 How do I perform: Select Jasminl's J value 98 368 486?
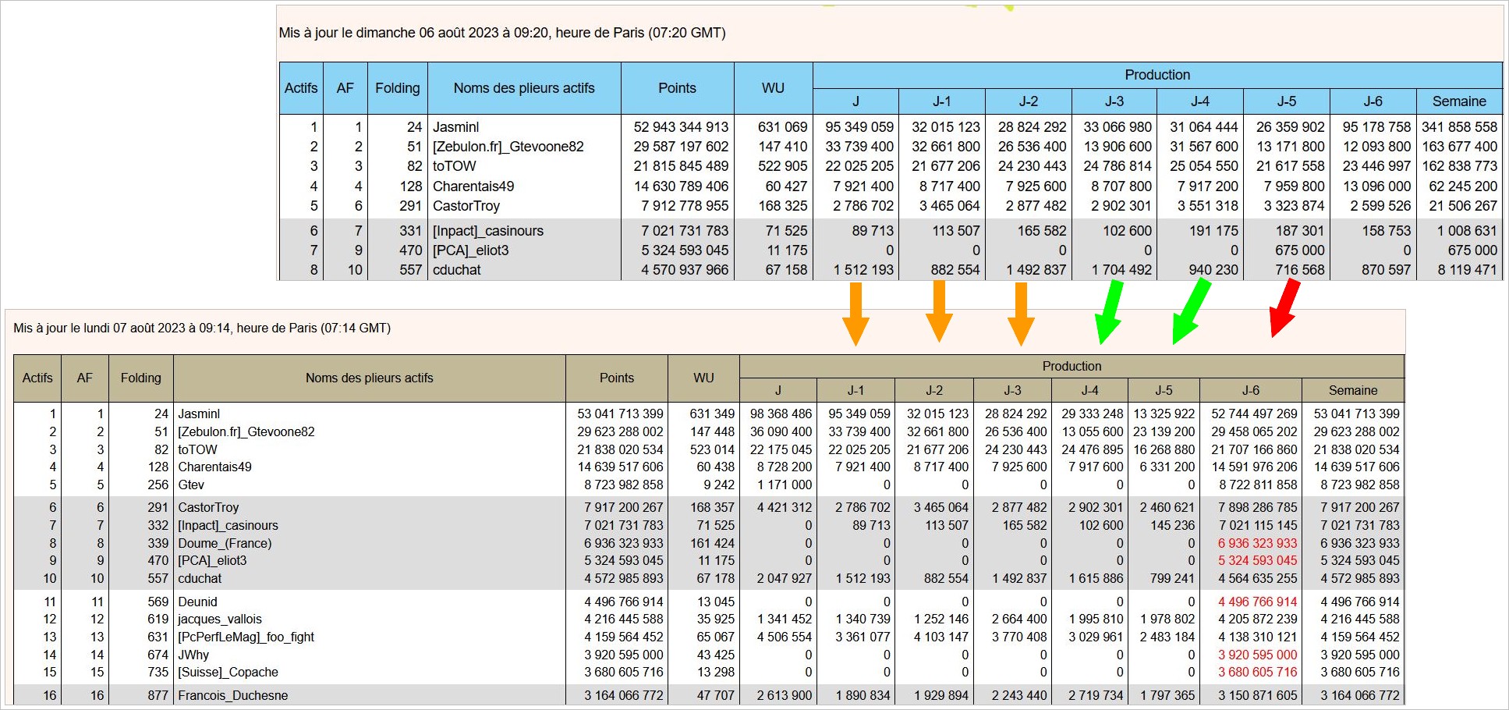coord(781,414)
